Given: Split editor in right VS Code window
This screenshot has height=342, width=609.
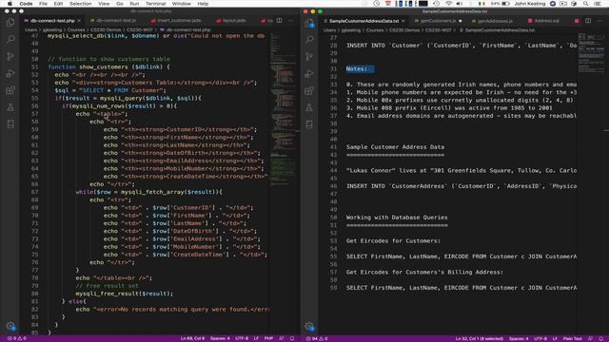Looking at the screenshot, I should 588,21.
